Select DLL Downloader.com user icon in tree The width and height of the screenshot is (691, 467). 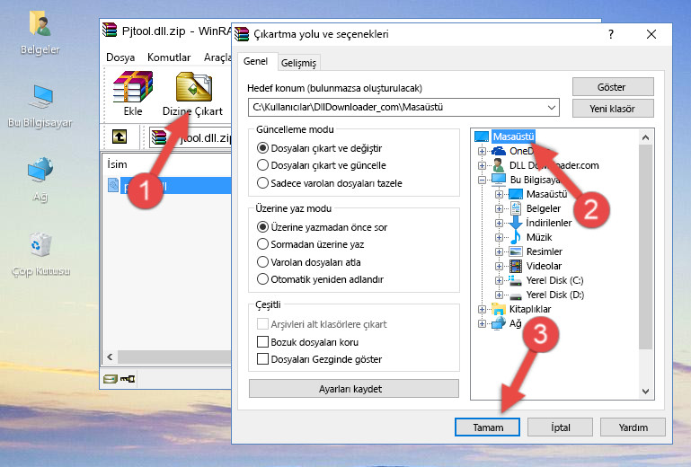(499, 165)
